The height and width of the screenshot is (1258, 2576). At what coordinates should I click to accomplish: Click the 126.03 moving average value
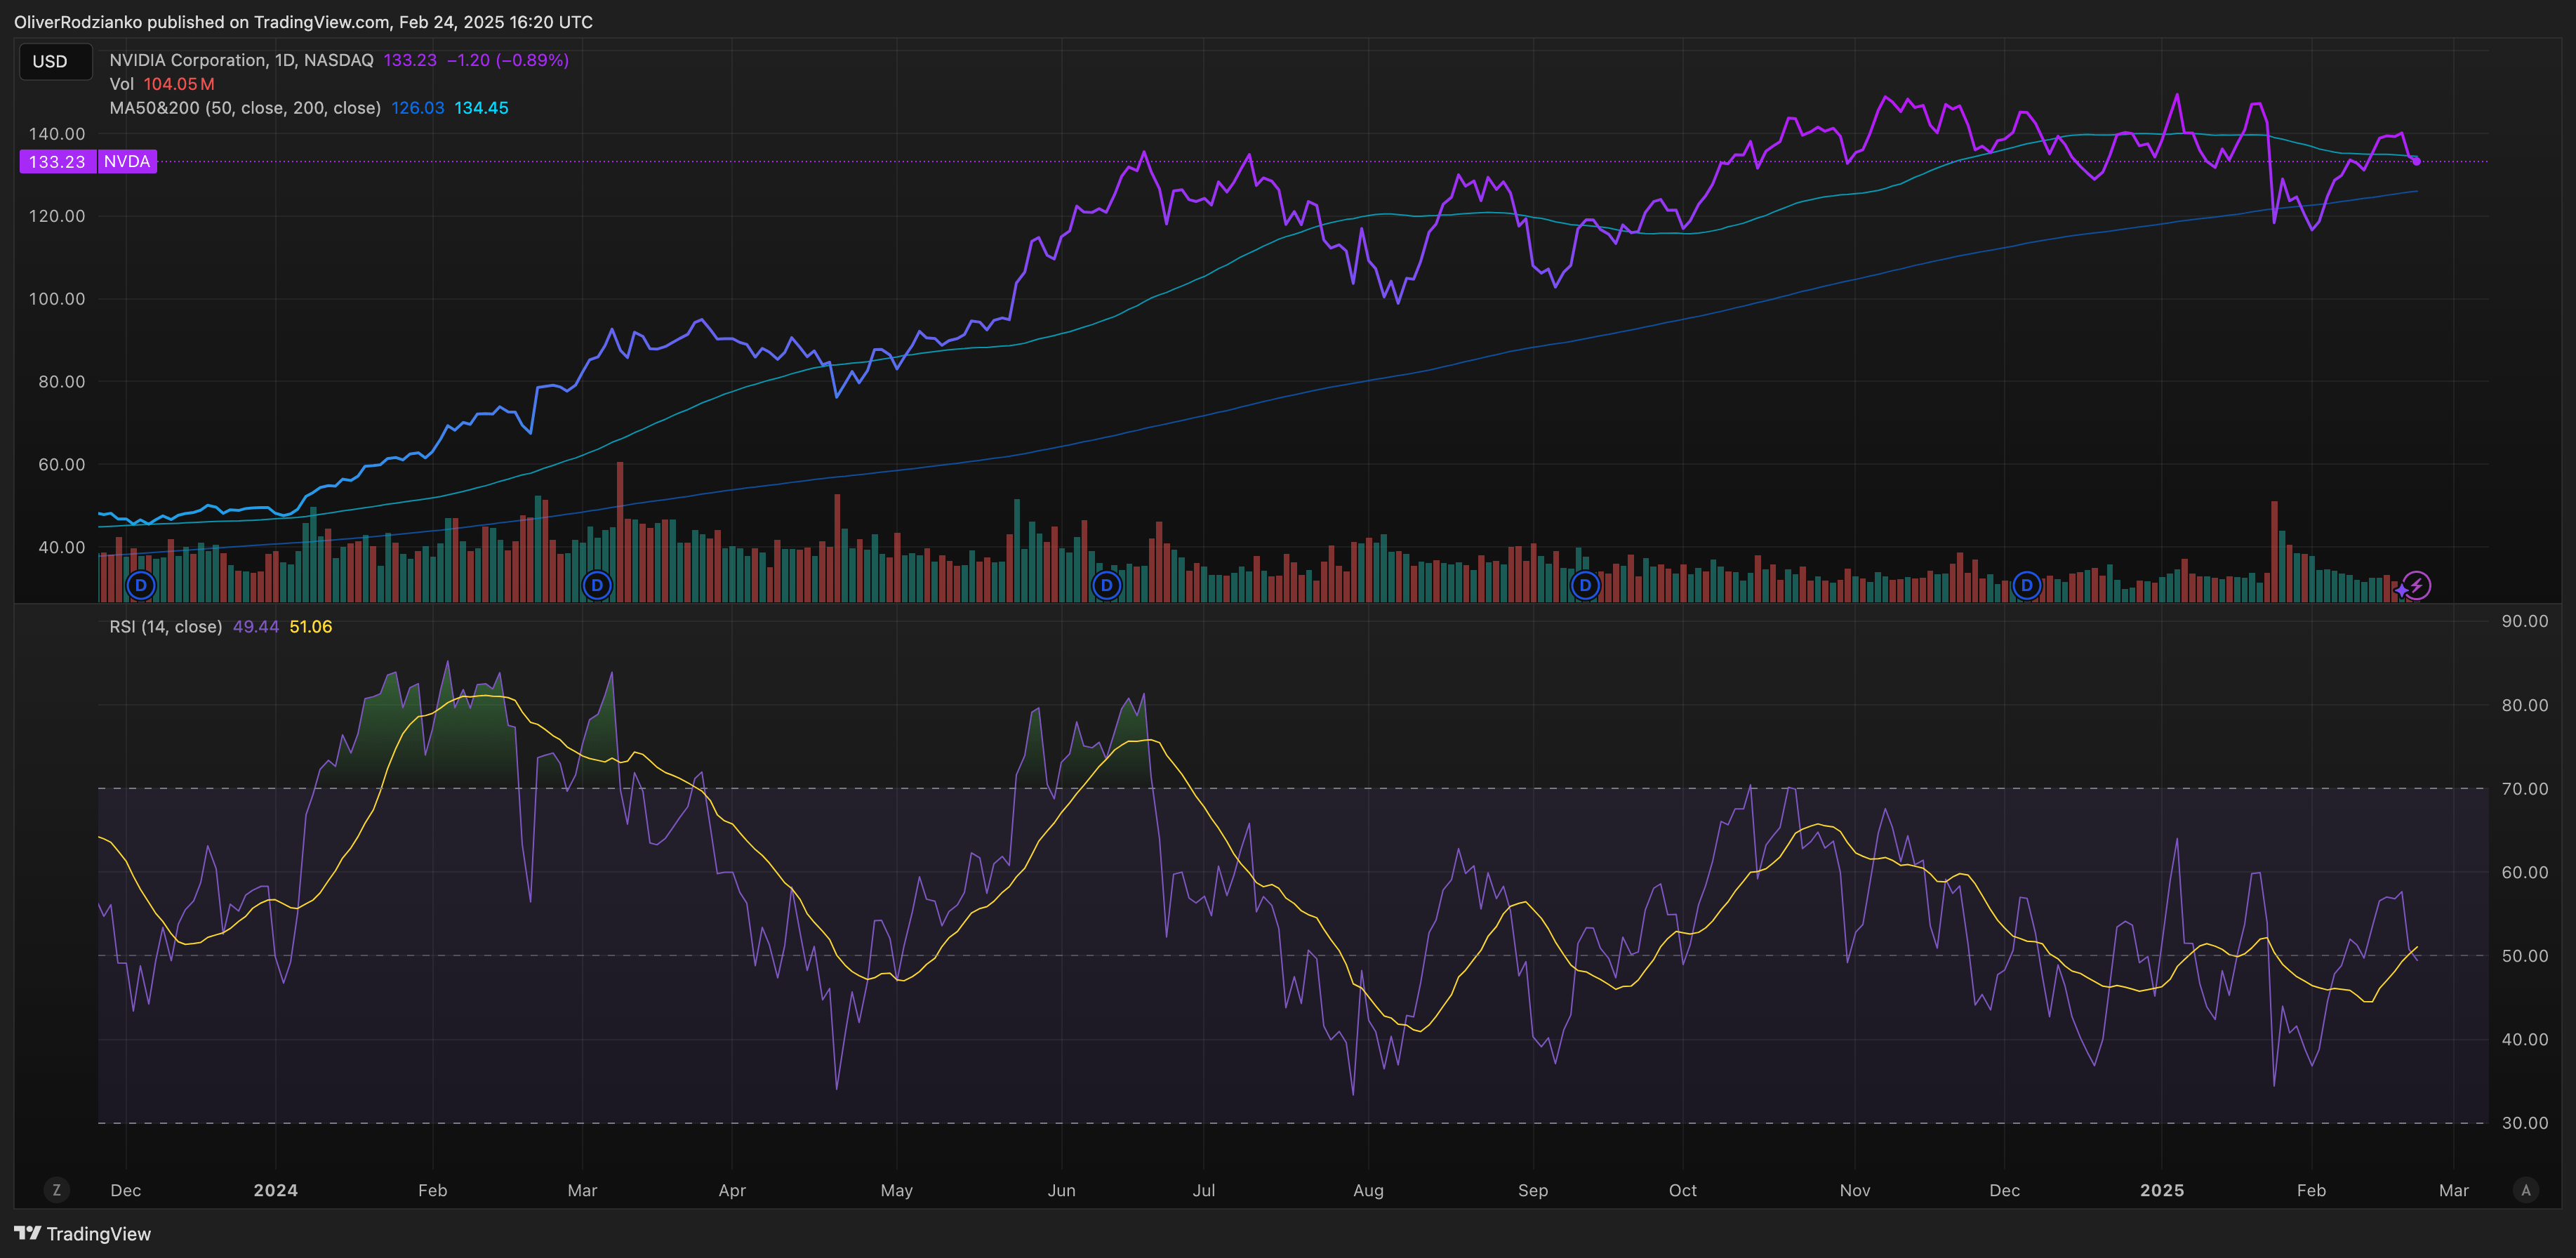418,108
